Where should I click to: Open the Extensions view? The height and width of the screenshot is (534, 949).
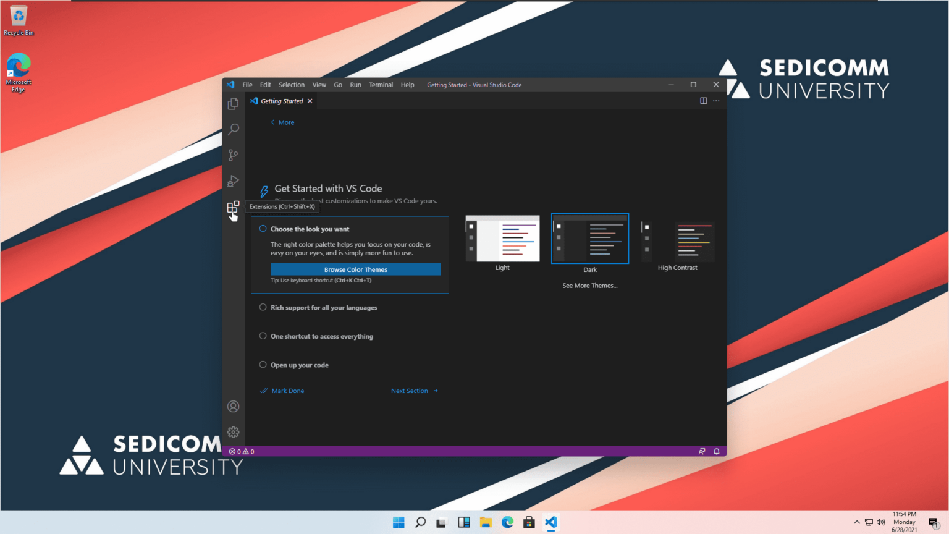pos(233,208)
